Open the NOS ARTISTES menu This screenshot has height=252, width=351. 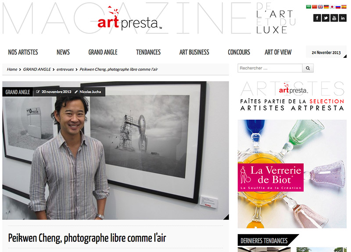pyautogui.click(x=23, y=52)
